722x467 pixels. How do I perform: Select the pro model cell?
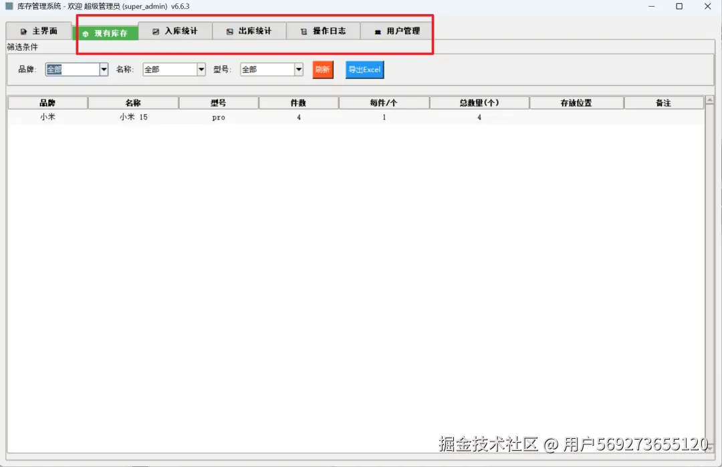[219, 118]
